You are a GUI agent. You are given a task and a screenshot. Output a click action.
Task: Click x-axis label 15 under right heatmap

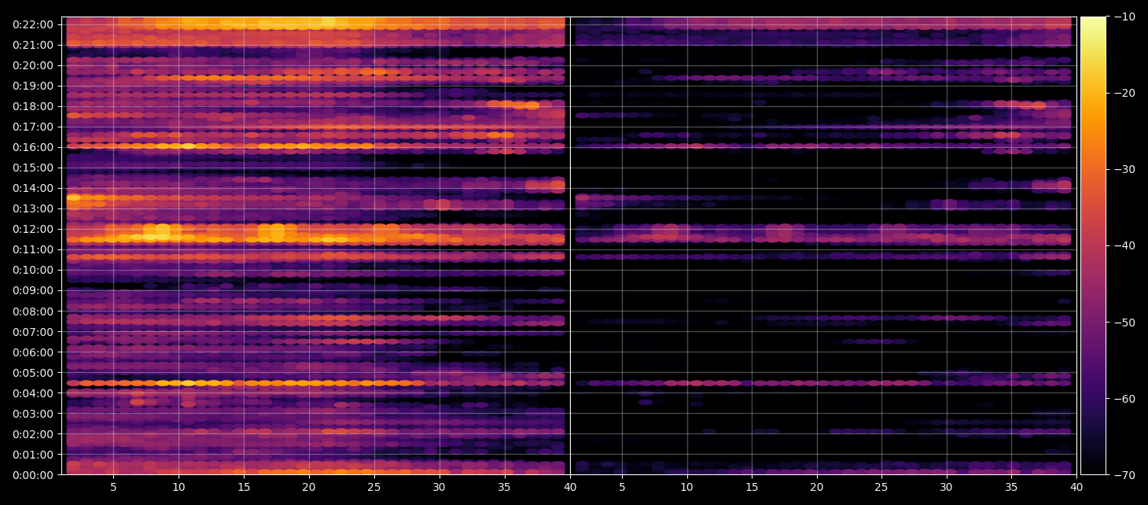752,488
